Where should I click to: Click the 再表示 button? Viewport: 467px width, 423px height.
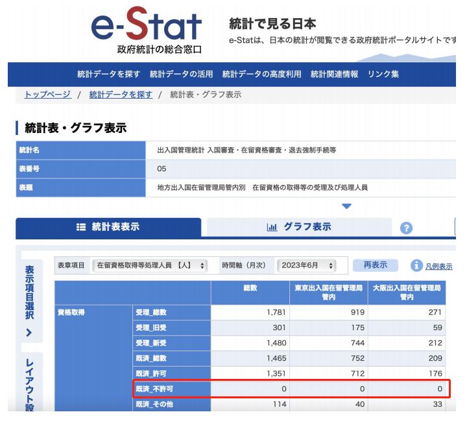[376, 265]
